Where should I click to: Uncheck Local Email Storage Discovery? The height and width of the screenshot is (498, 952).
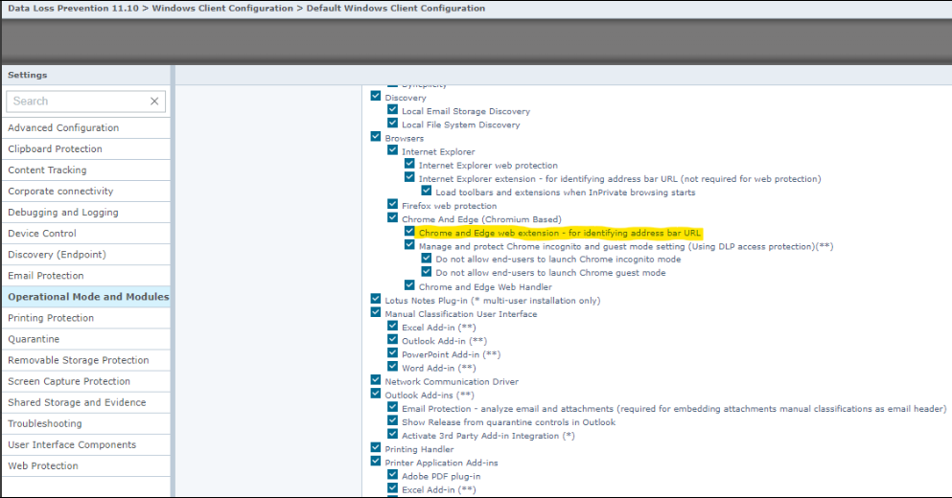(x=393, y=111)
